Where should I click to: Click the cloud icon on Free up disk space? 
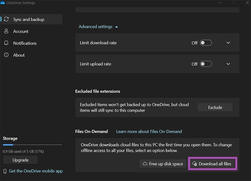coord(145,164)
